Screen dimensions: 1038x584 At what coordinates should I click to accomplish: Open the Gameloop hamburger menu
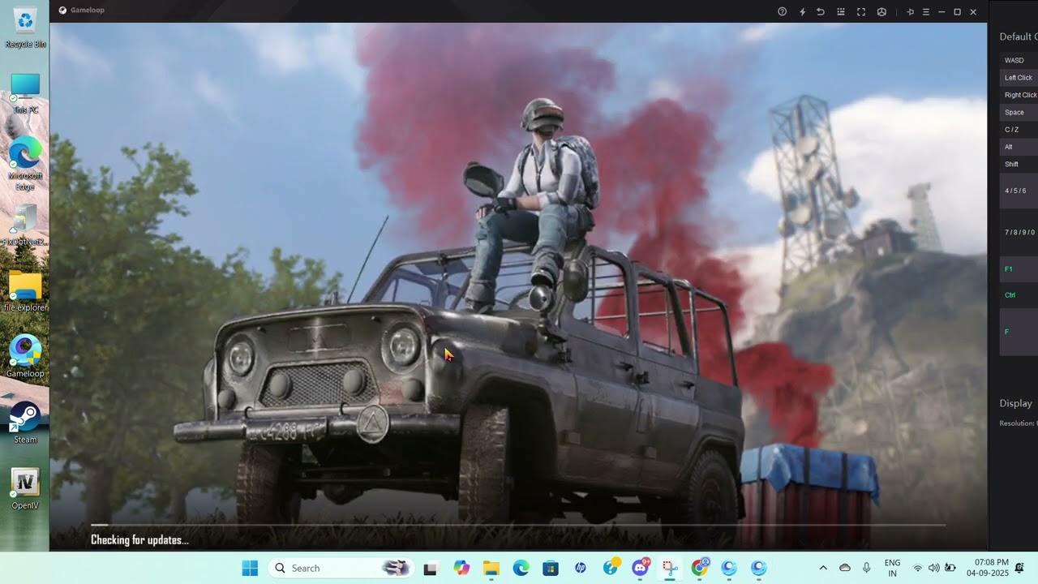[x=926, y=11]
